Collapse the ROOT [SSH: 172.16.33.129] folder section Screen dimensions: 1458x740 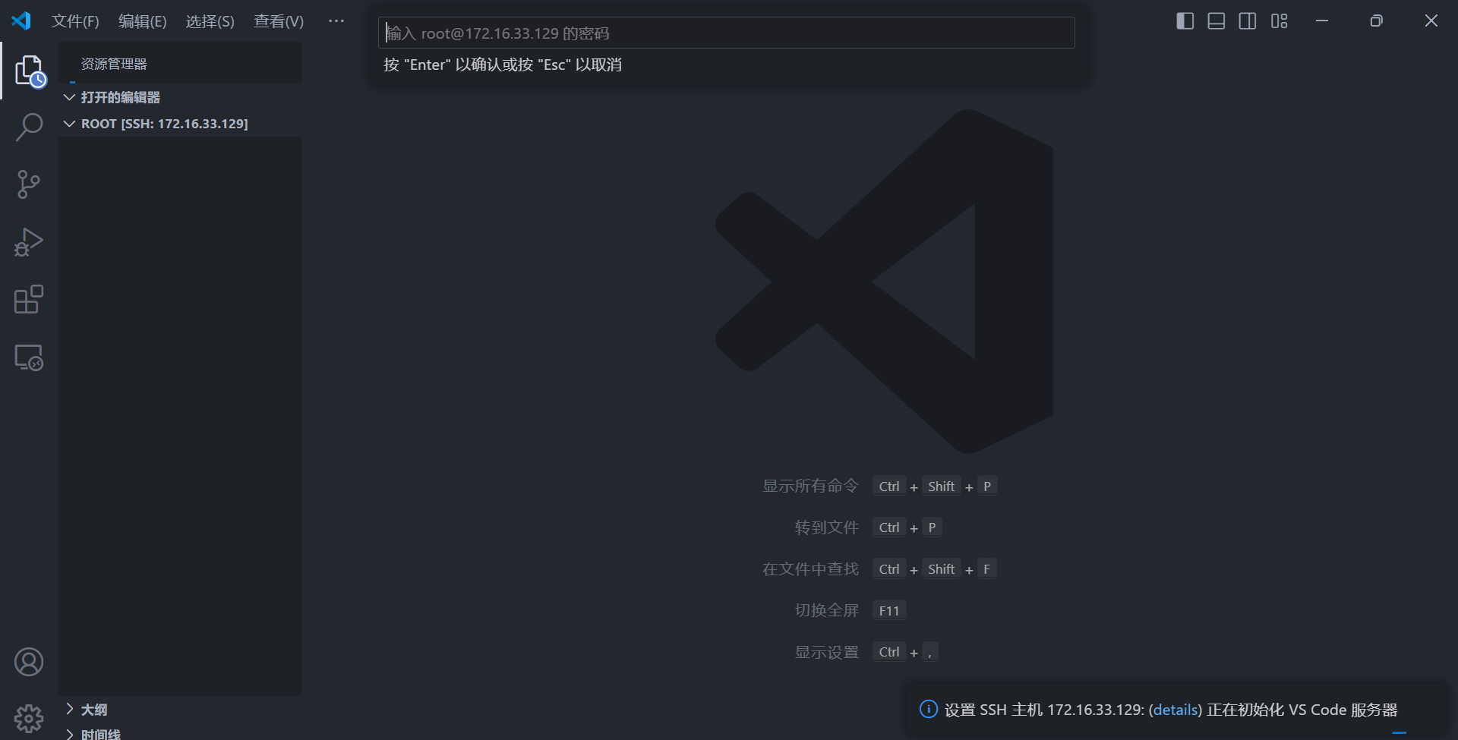[179, 124]
